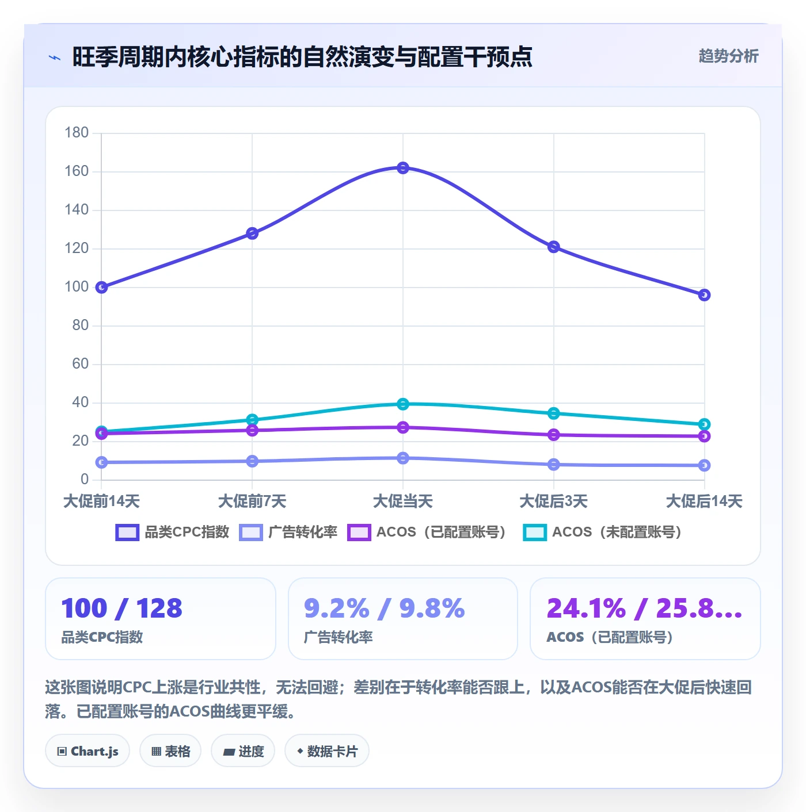This screenshot has width=806, height=812.
Task: Click the 大促前7天 axis label
Action: coord(252,501)
